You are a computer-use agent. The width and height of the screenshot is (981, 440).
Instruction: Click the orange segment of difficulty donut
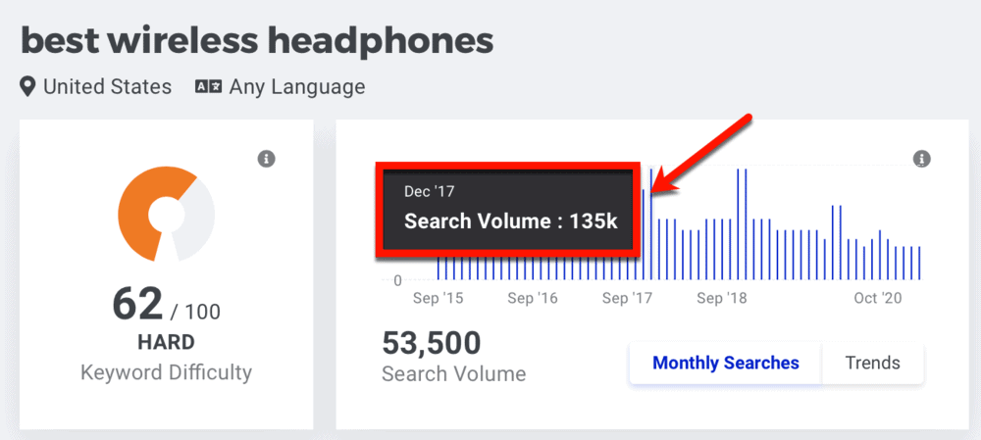pos(137,211)
